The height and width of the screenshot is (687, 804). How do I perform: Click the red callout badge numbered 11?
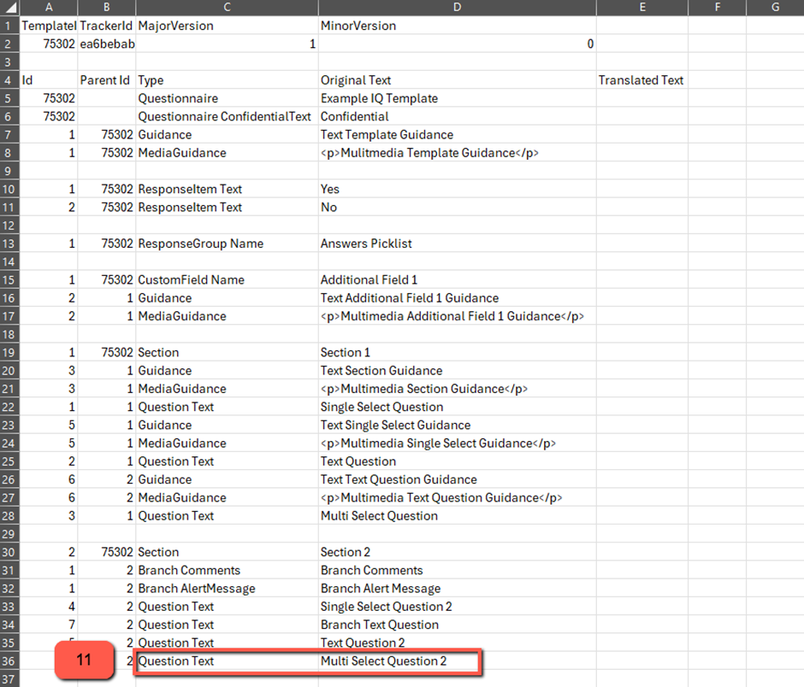(x=85, y=660)
